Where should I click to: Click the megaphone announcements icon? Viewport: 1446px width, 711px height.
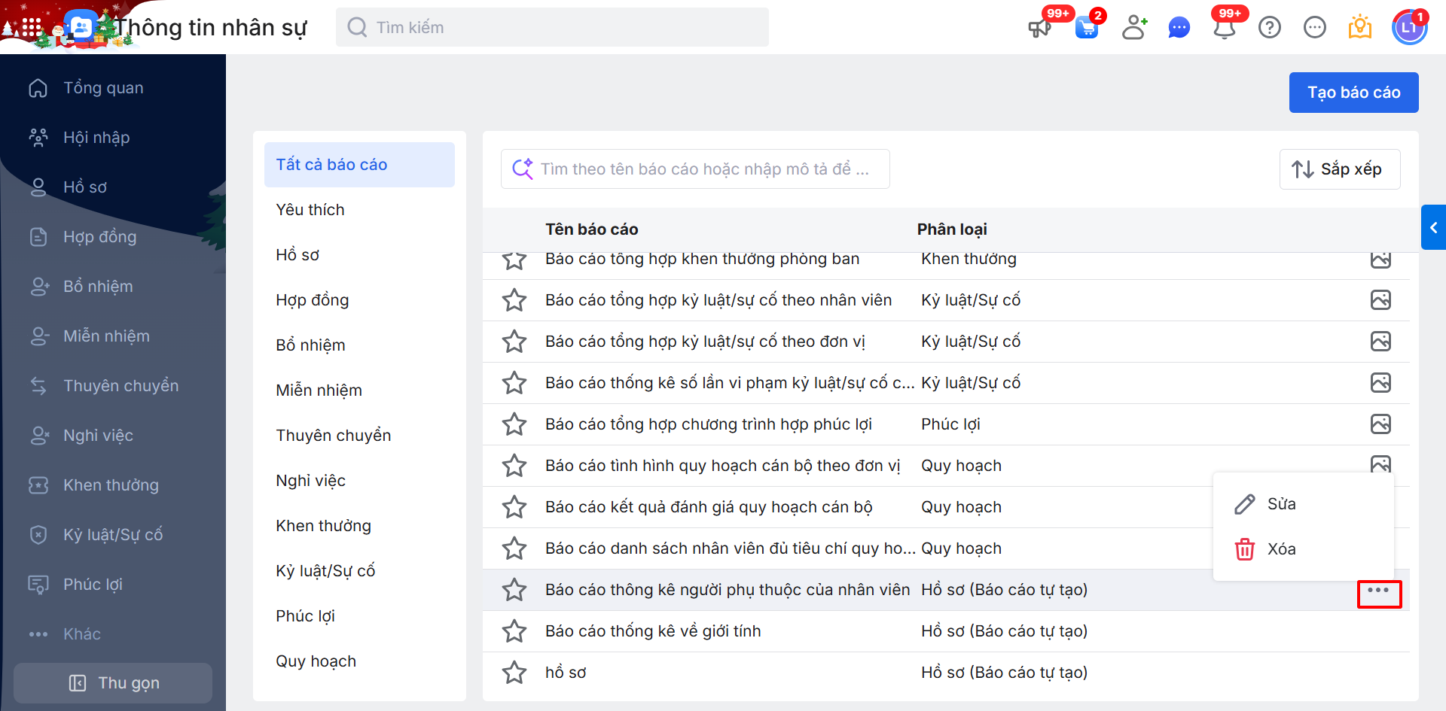(1040, 28)
